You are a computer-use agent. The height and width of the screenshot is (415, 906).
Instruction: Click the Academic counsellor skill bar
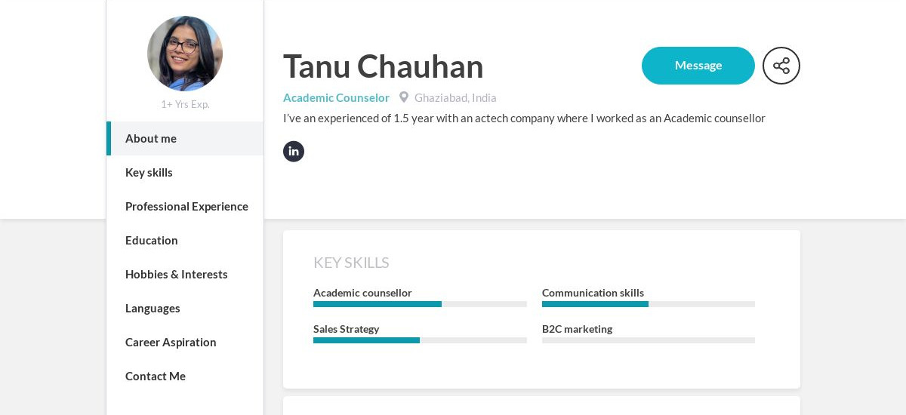click(x=420, y=304)
